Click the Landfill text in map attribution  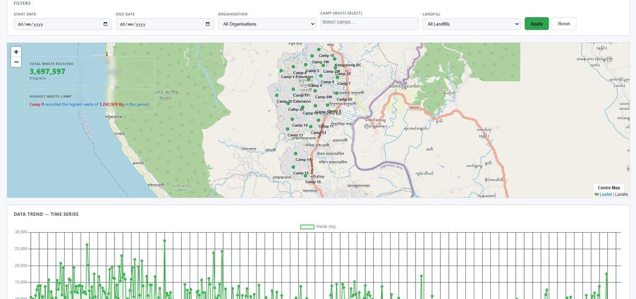click(621, 195)
